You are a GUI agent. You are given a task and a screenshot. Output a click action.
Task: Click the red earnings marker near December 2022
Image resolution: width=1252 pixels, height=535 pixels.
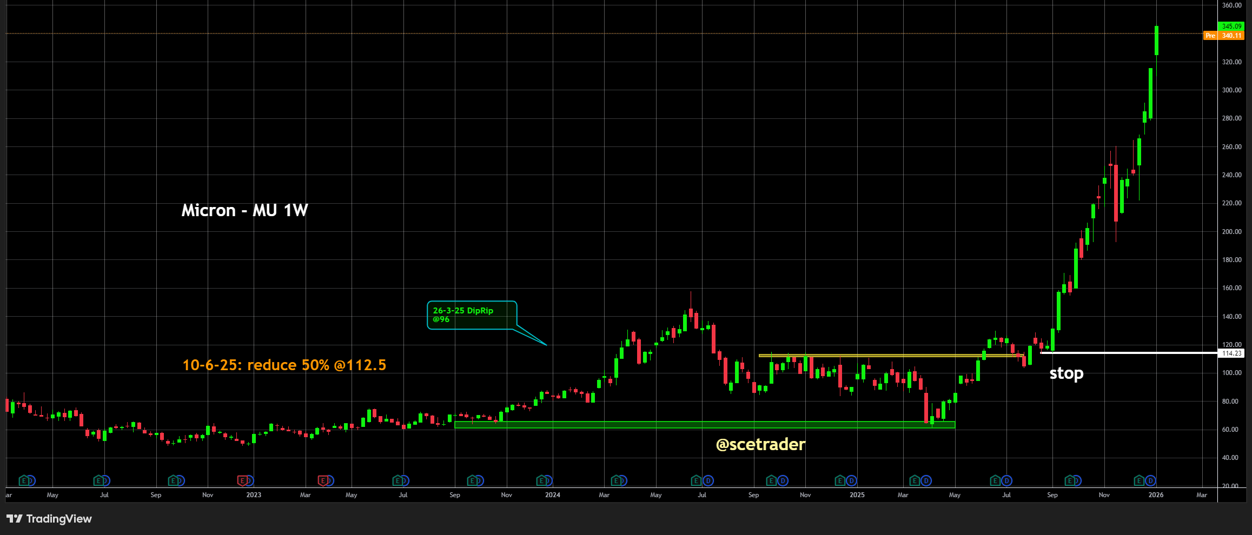point(242,480)
